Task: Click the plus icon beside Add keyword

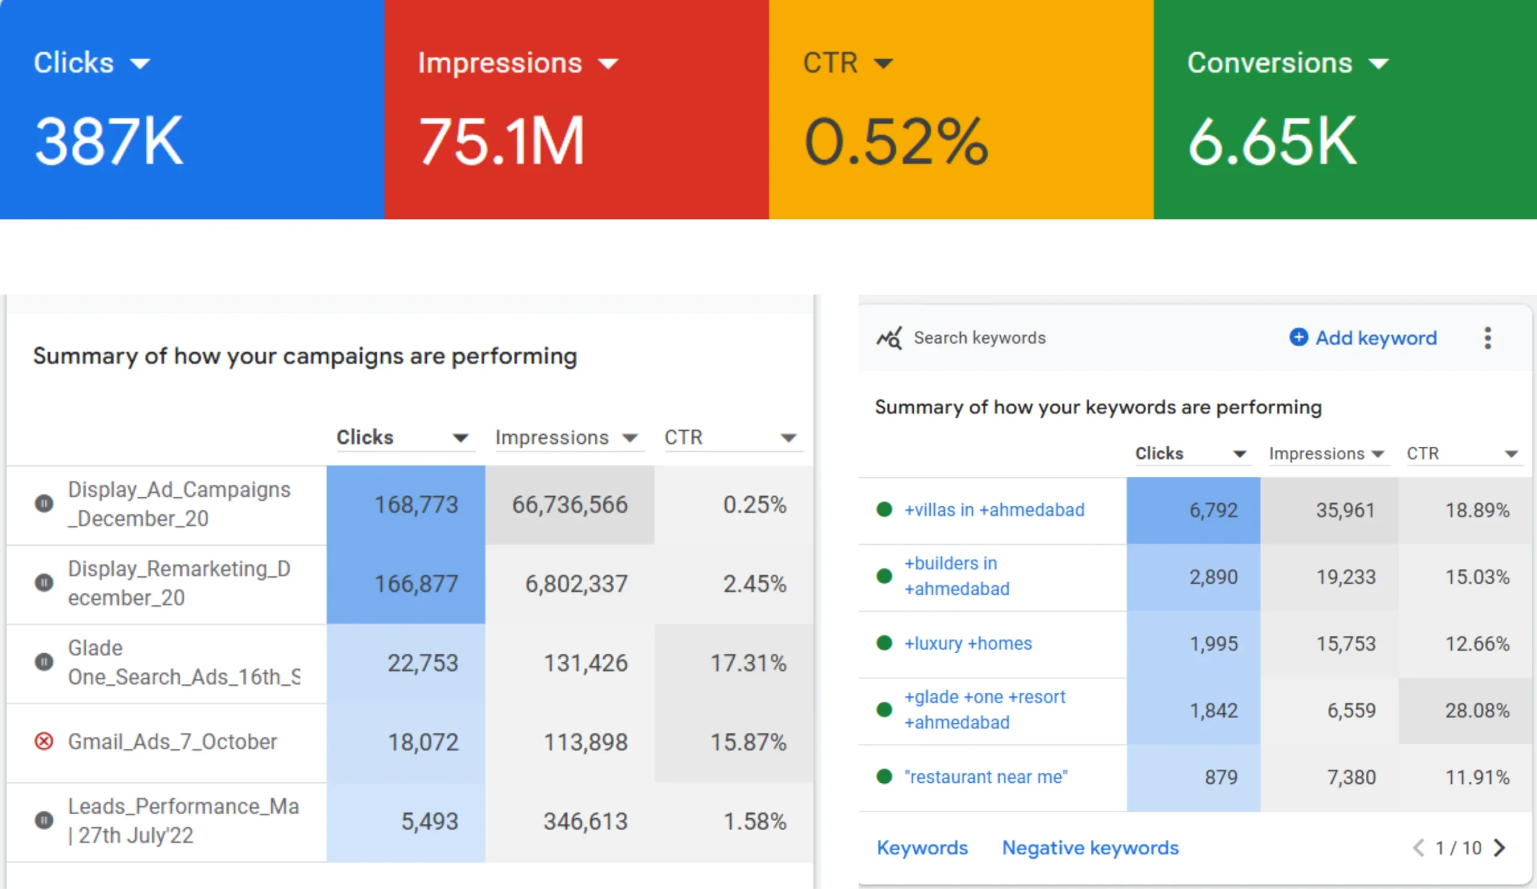Action: 1299,337
